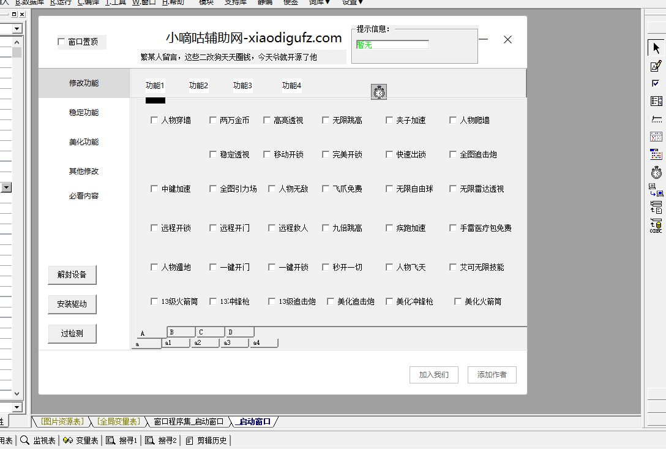
Task: Click the left panel scroll-down arrow
Action: 17,394
